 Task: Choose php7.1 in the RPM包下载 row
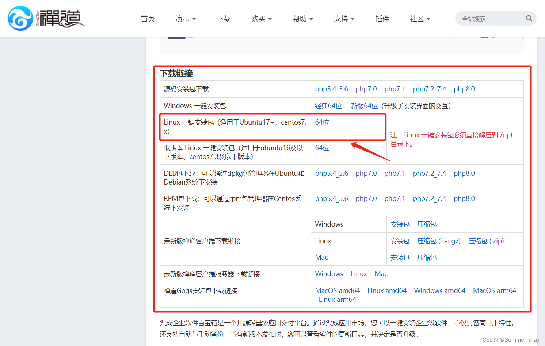point(395,199)
